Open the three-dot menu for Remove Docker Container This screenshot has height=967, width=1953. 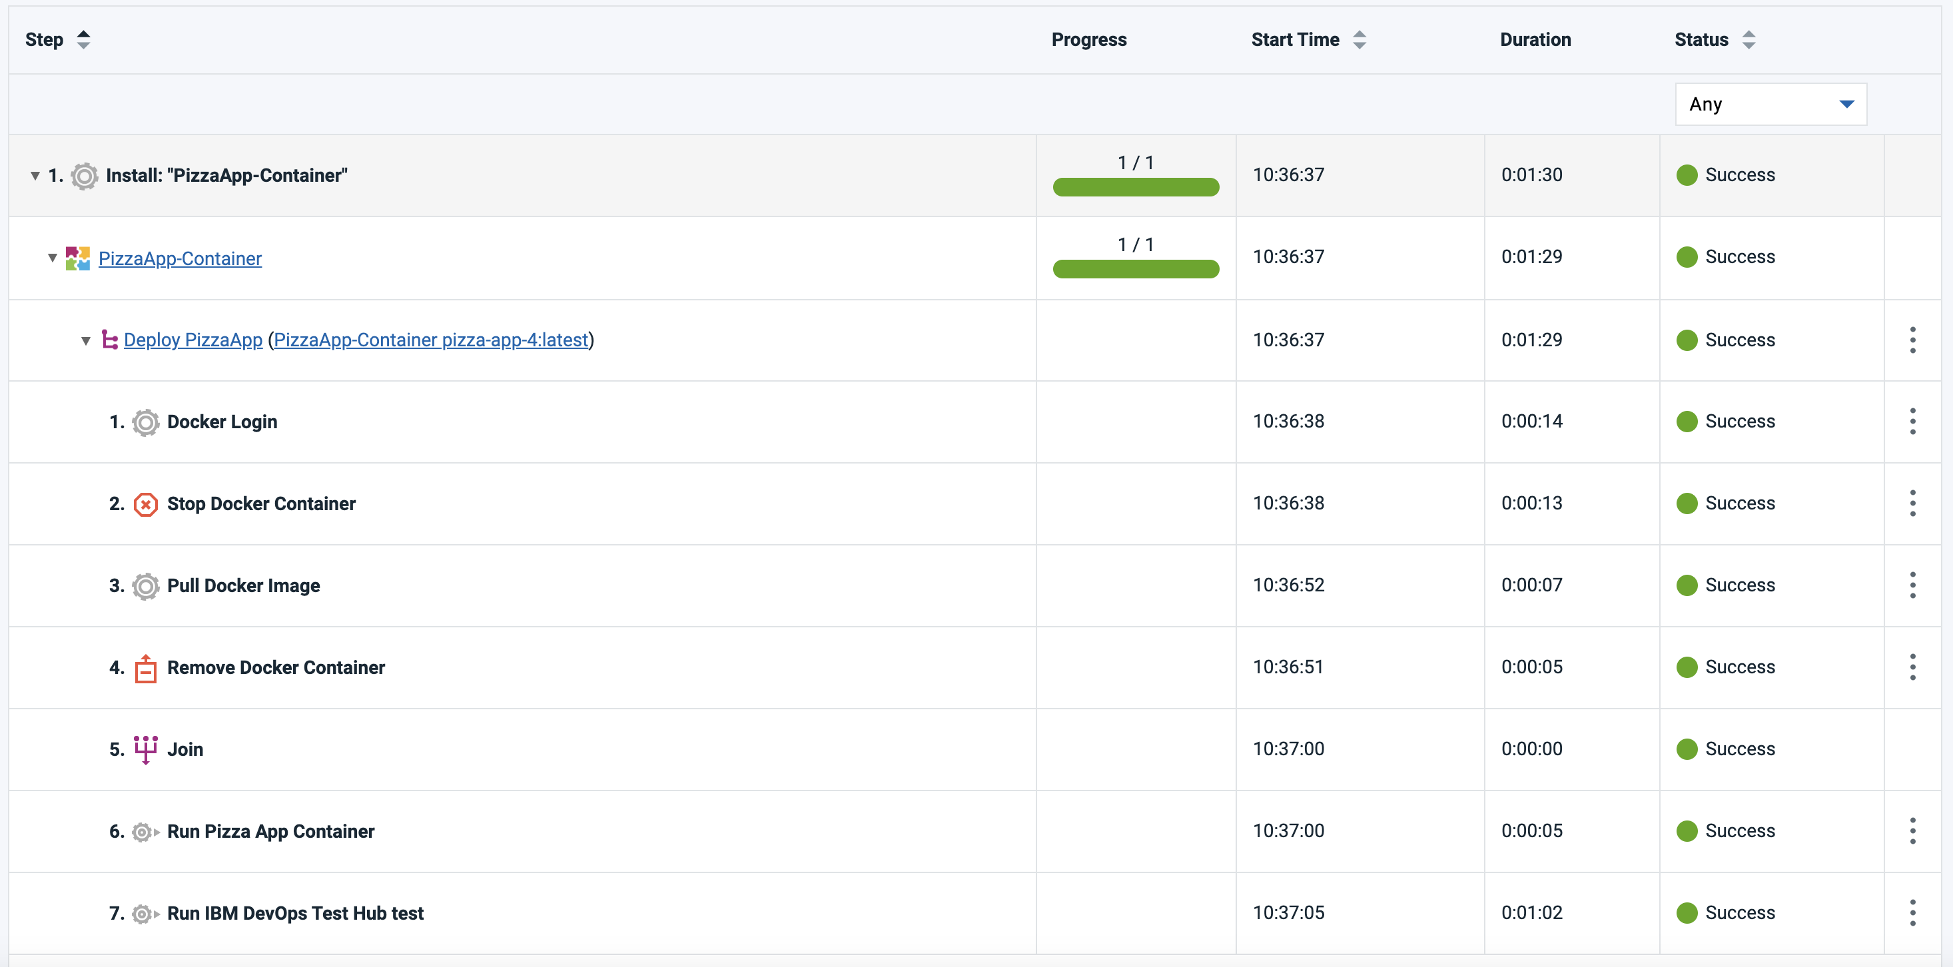click(1912, 667)
